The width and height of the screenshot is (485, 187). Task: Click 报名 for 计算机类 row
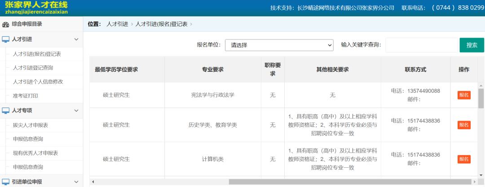(x=464, y=159)
